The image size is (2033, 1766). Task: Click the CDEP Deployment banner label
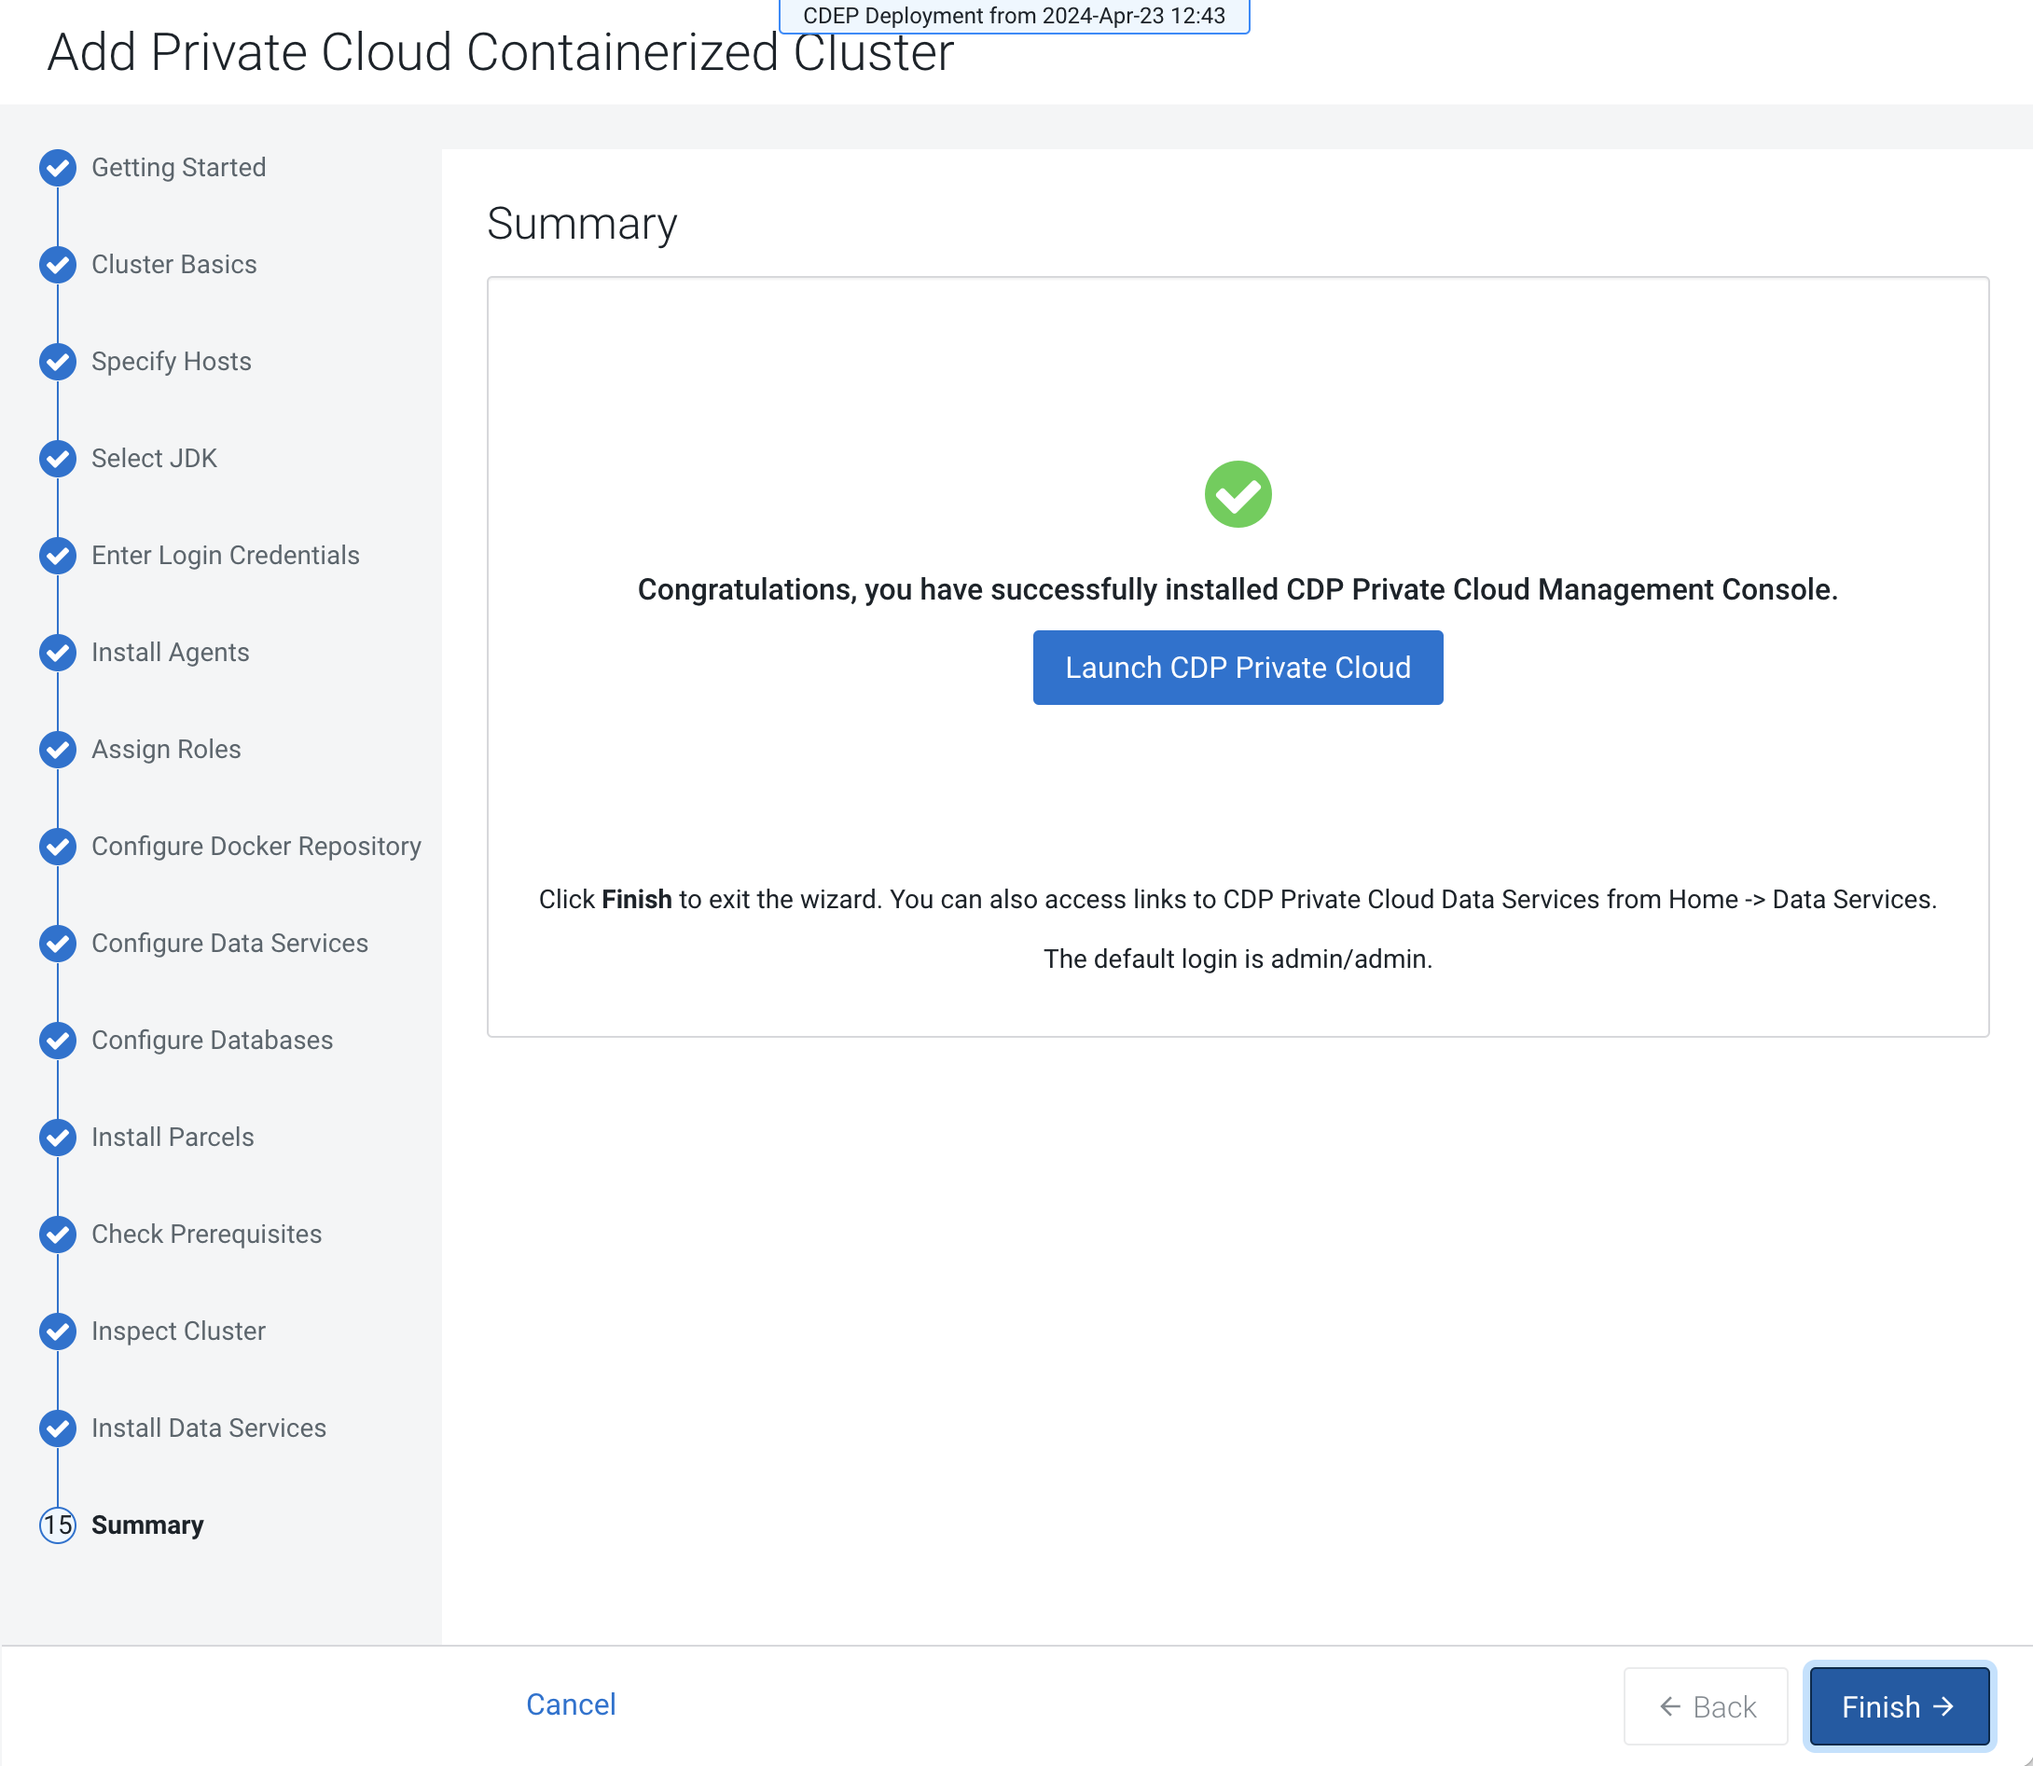(1014, 16)
